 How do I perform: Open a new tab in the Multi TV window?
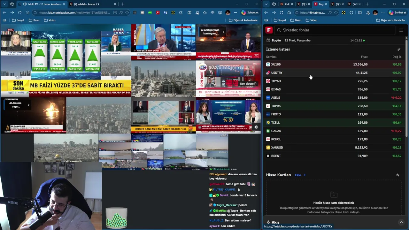[x=123, y=4]
